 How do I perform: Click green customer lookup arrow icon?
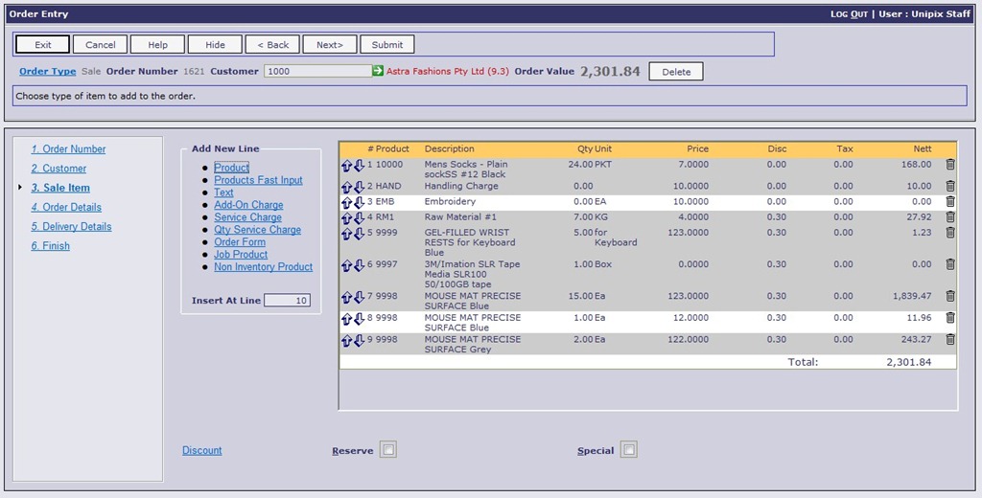(378, 71)
